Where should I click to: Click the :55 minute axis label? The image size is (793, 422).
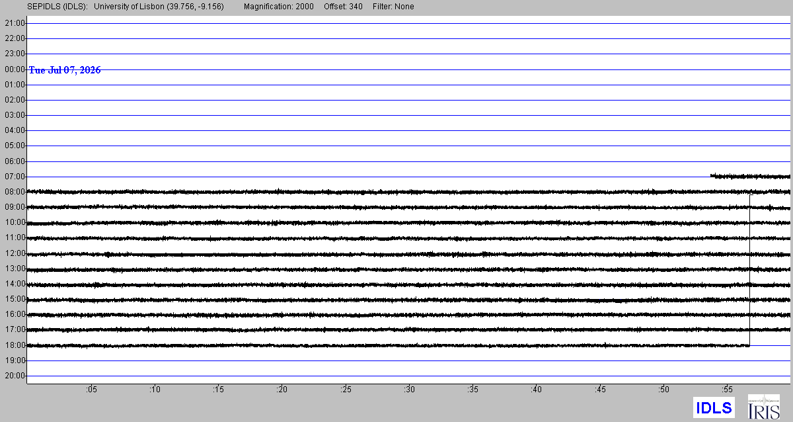728,390
